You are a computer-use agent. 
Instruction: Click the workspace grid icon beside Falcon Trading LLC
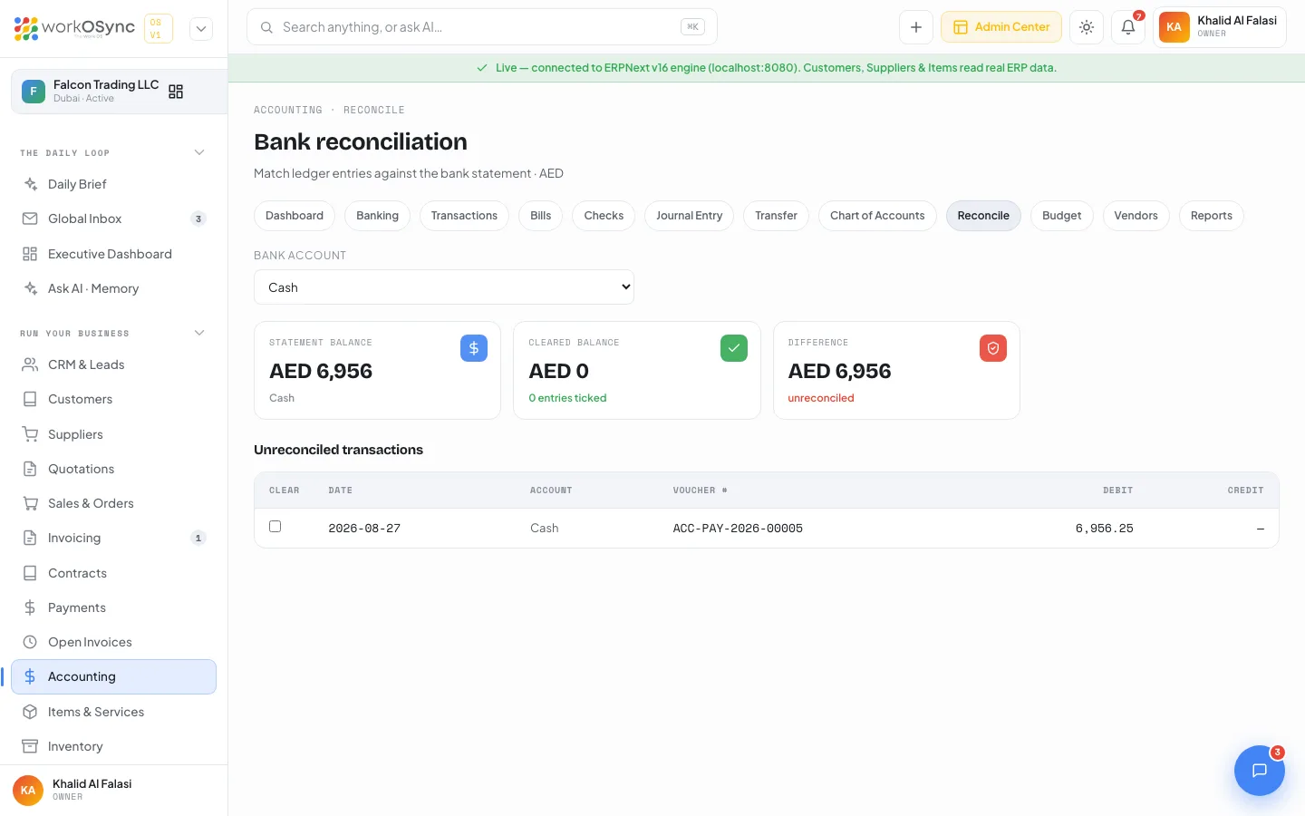point(176,92)
